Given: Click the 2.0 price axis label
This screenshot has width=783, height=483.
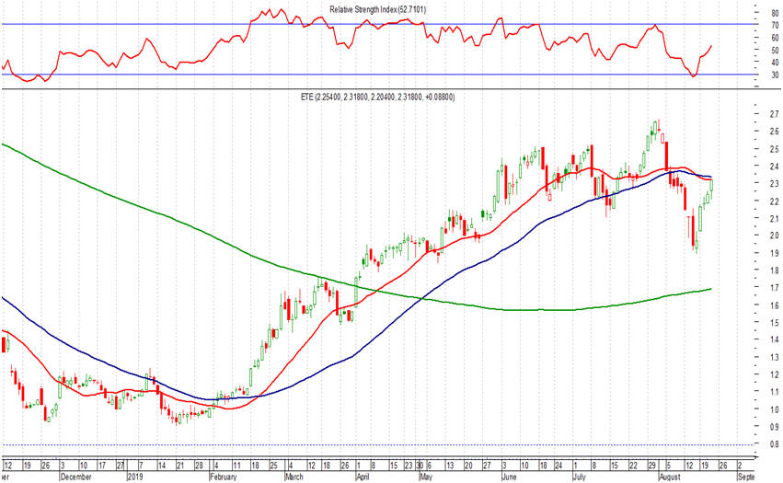Looking at the screenshot, I should coord(774,236).
